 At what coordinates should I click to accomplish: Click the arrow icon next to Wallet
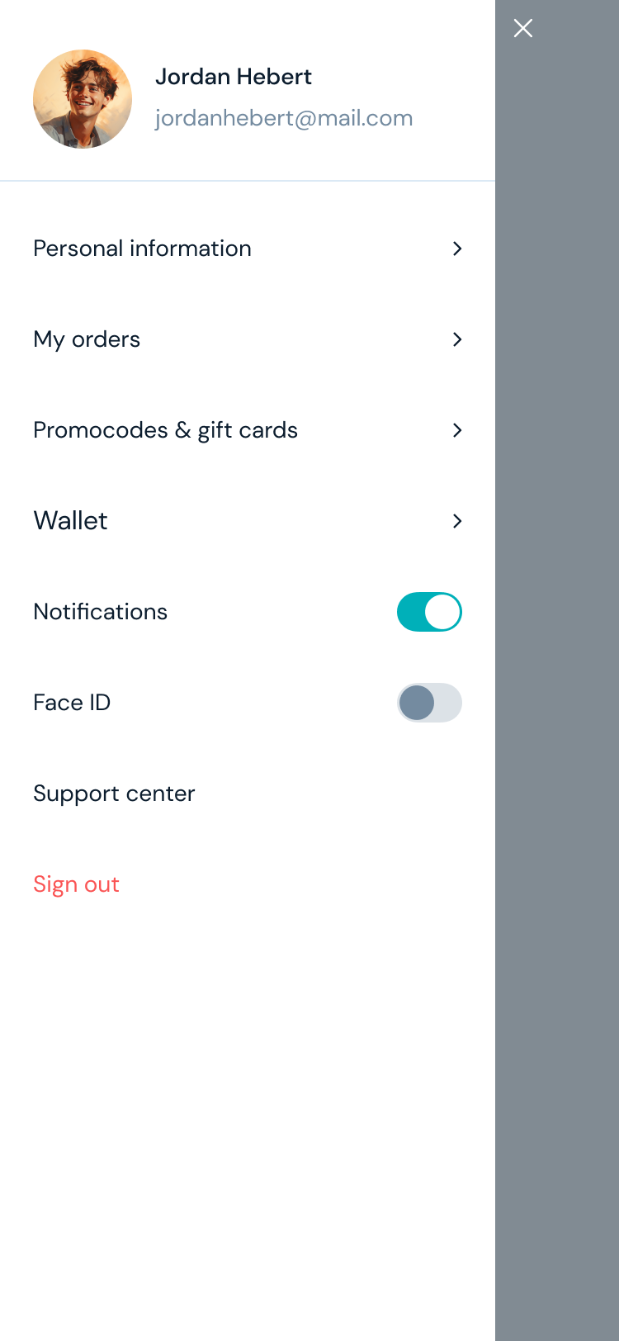click(x=457, y=521)
